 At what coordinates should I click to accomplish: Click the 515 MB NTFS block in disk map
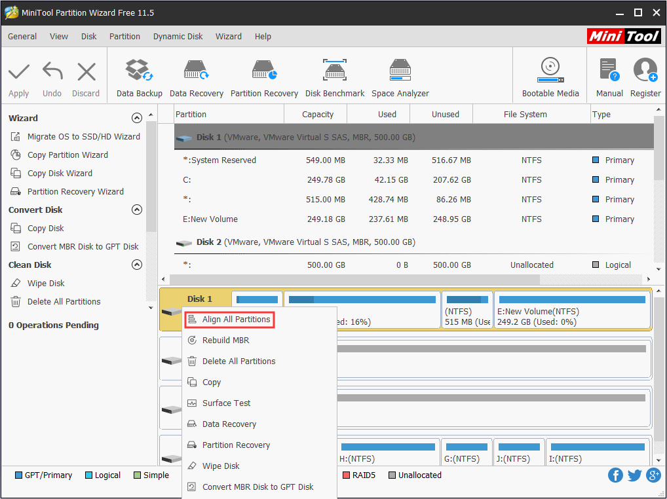point(467,310)
